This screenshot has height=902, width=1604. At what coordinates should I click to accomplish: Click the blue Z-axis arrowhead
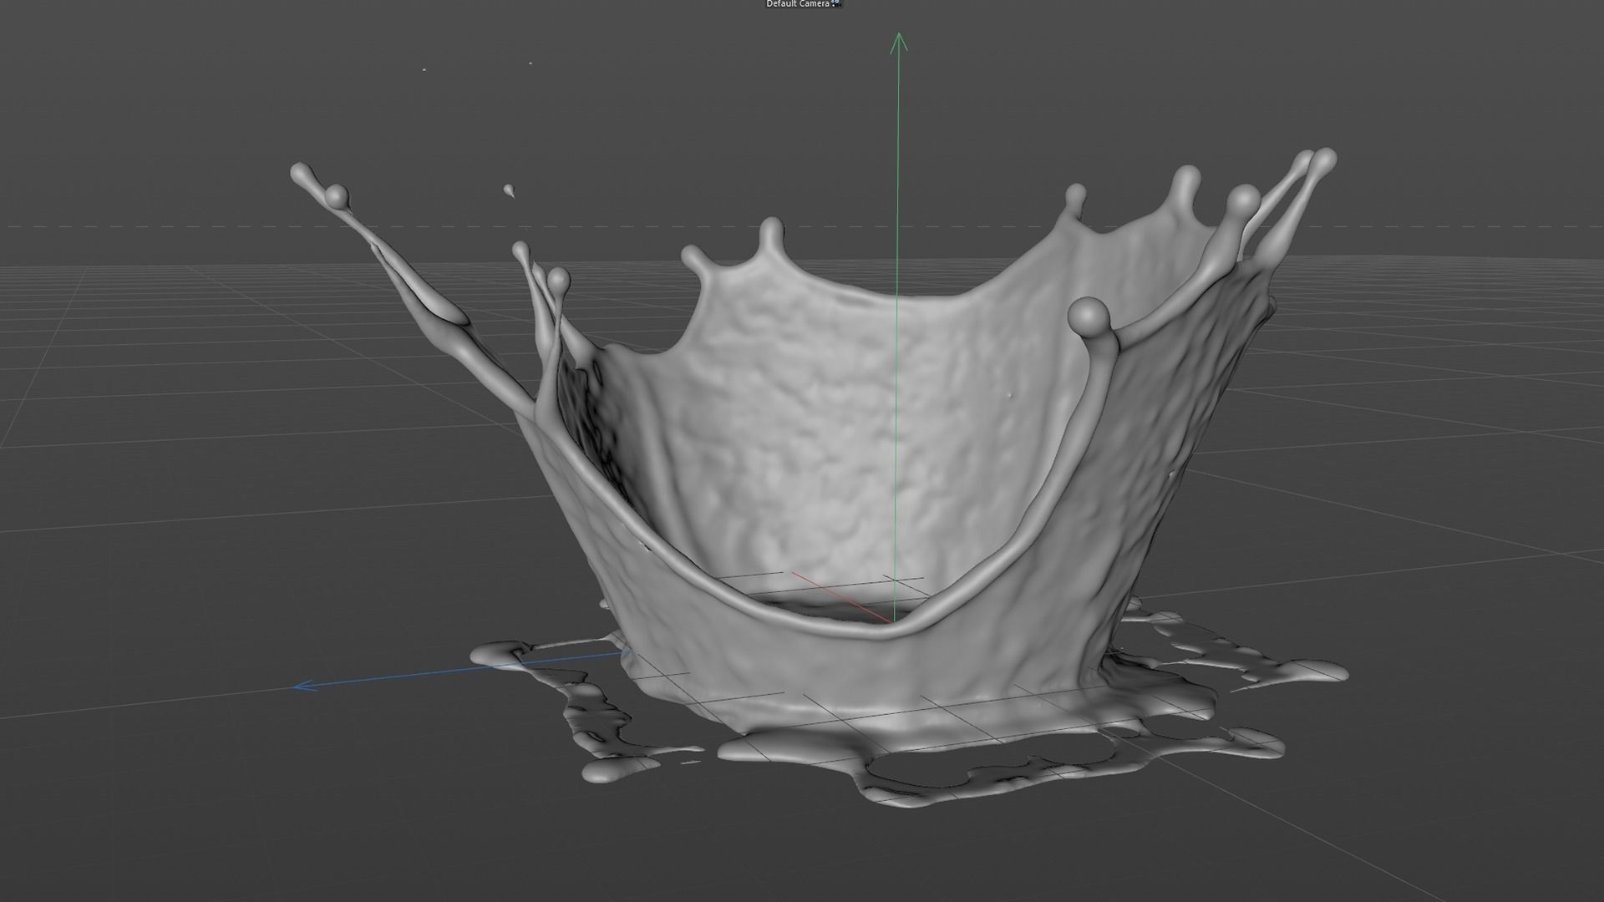click(302, 687)
